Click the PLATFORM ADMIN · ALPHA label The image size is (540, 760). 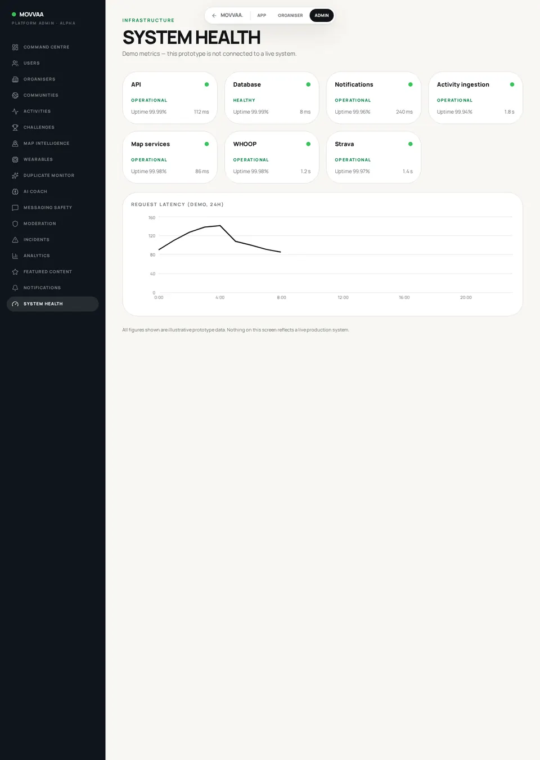click(43, 23)
